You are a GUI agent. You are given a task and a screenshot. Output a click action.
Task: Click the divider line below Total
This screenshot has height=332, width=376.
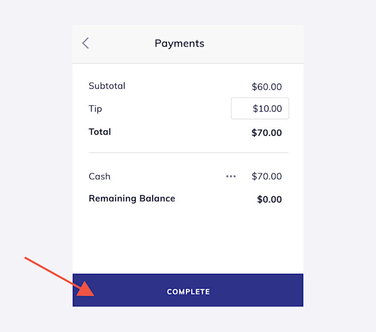pyautogui.click(x=189, y=153)
